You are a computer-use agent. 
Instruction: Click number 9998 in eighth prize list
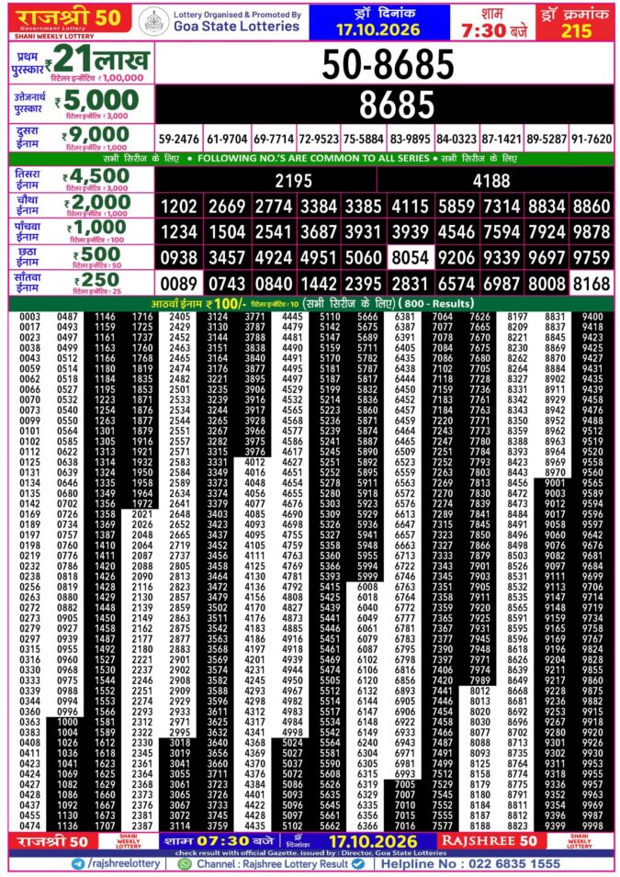[592, 826]
